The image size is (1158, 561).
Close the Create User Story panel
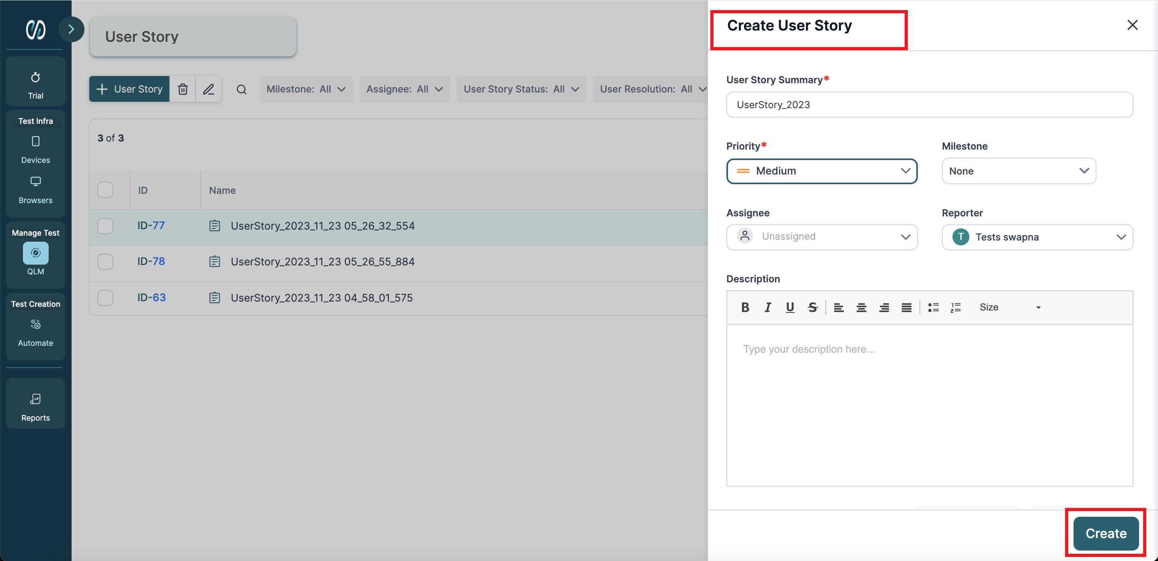1132,25
